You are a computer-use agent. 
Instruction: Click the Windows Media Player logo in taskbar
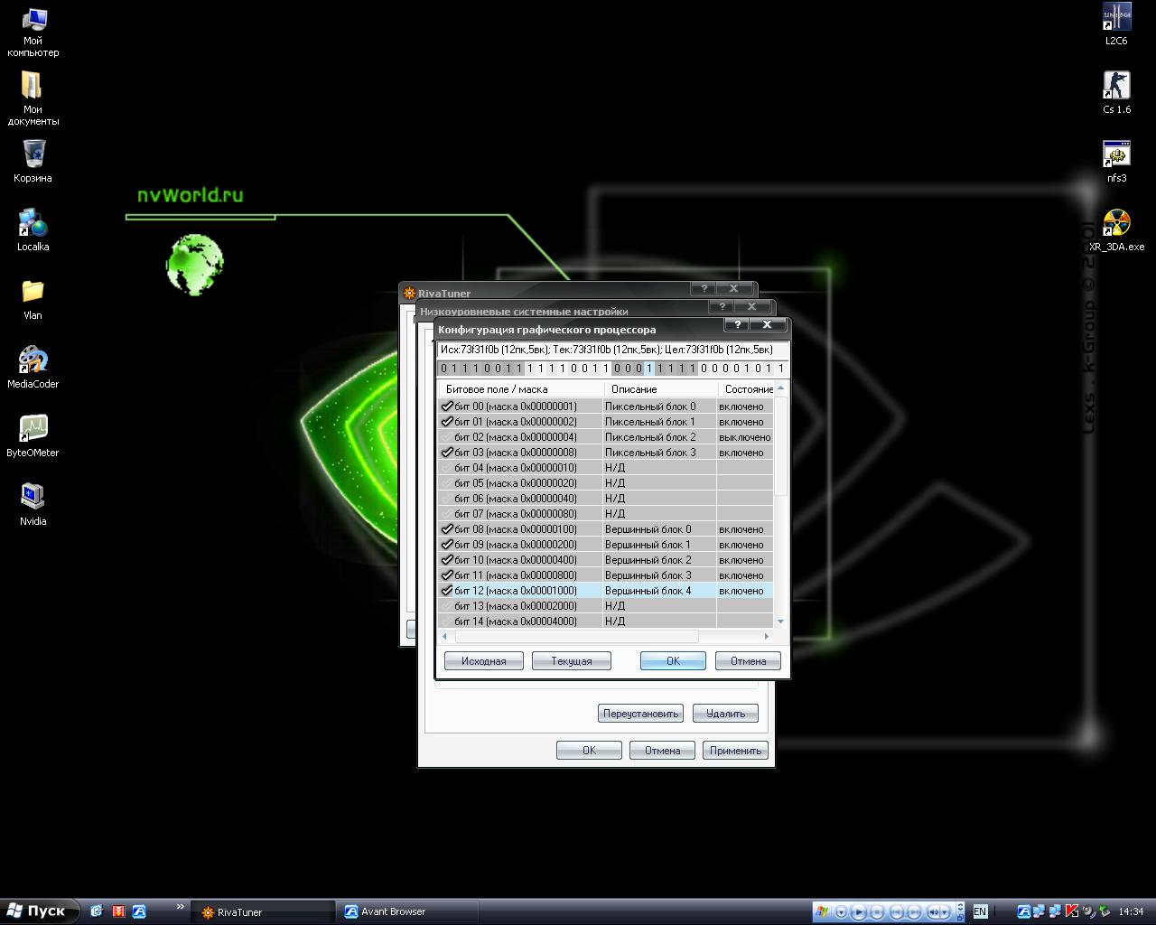pyautogui.click(x=822, y=911)
